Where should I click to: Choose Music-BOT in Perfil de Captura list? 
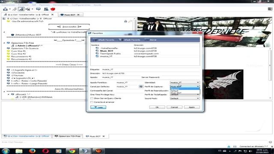[x=185, y=93]
